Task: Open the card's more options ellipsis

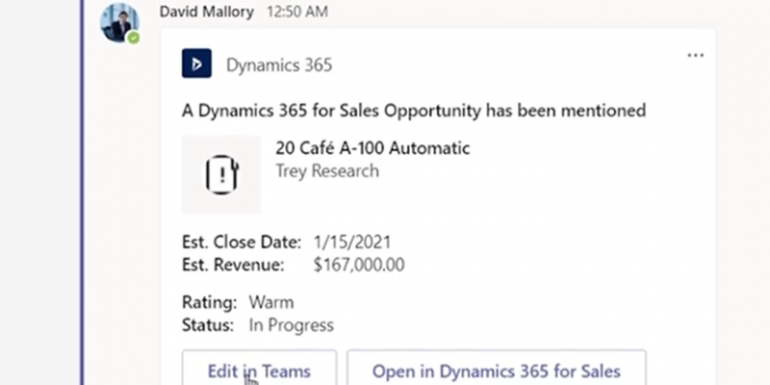Action: pyautogui.click(x=695, y=56)
